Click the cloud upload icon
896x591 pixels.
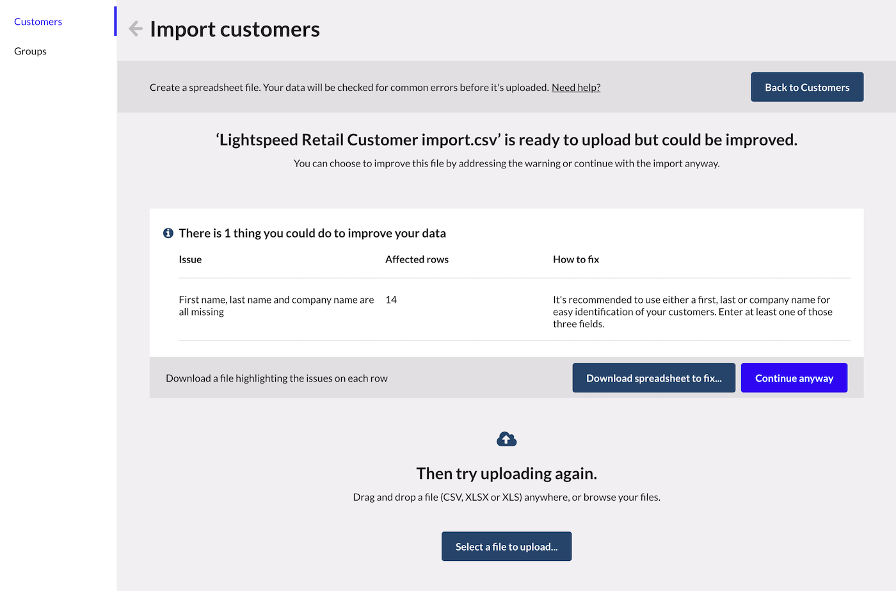click(x=506, y=439)
